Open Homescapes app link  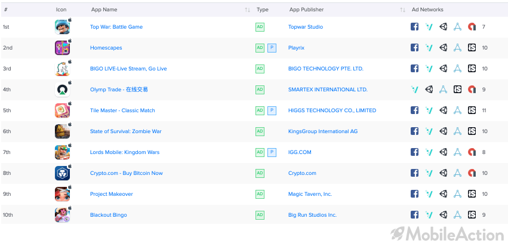click(106, 48)
